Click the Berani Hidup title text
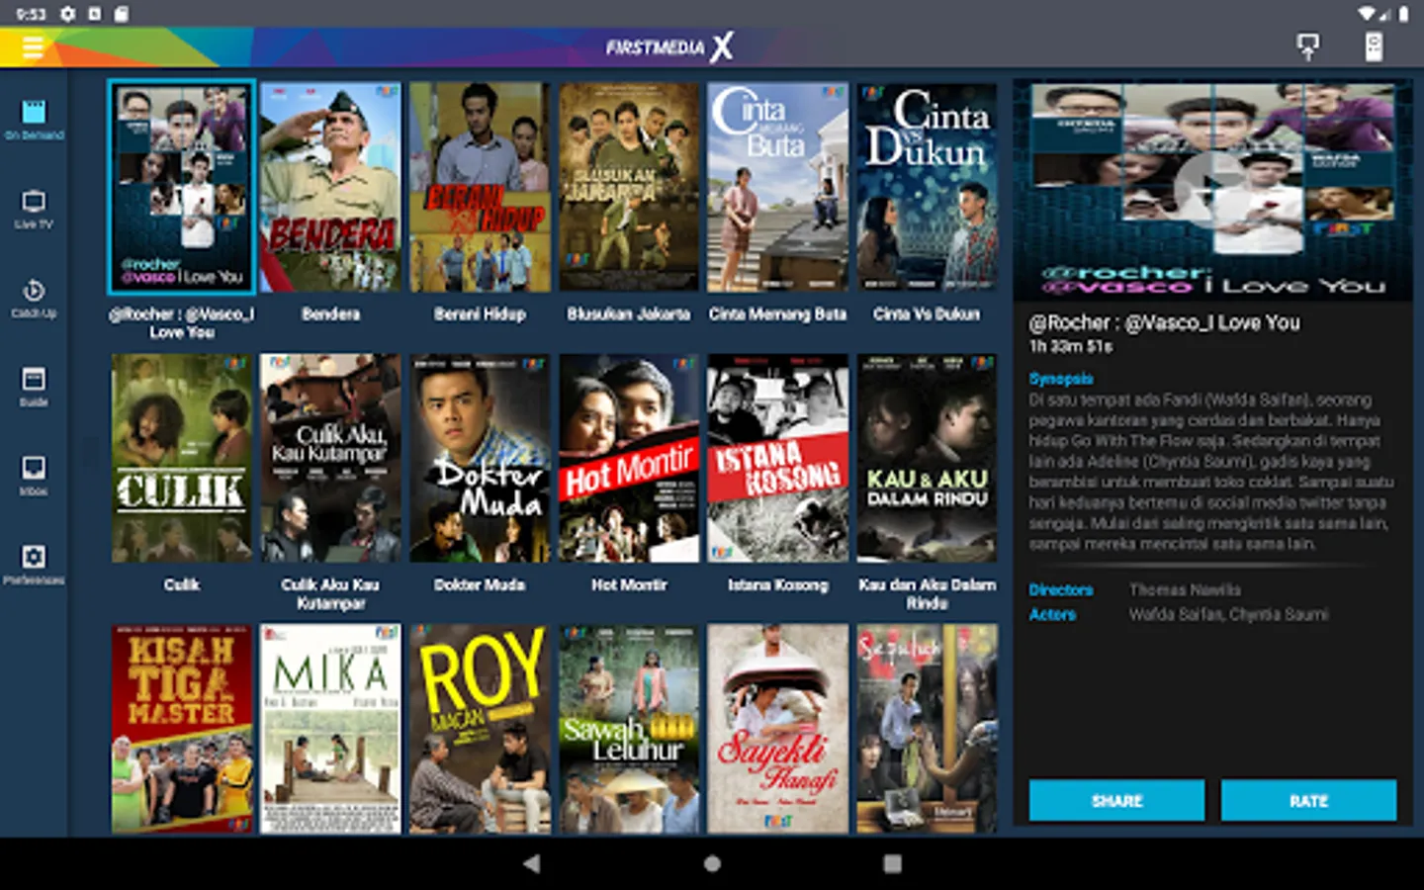 coord(480,313)
